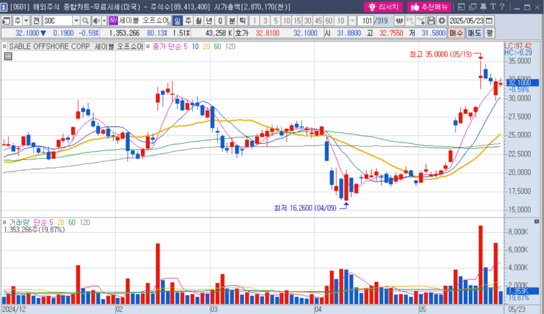Focus the SOC ticker input field
Image resolution: width=544 pixels, height=314 pixels.
click(57, 21)
